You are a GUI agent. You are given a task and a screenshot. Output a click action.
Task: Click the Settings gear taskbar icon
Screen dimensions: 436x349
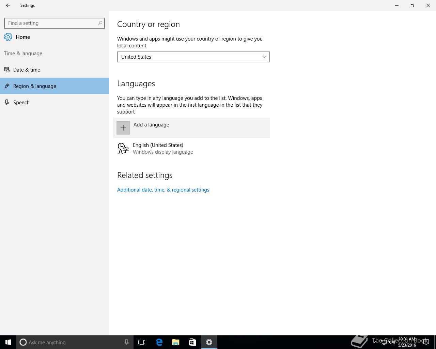pos(209,342)
